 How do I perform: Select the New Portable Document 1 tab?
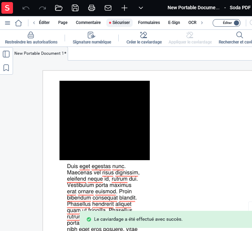click(40, 53)
